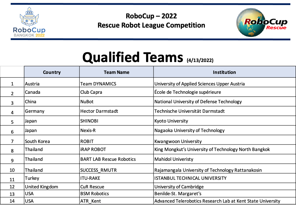Select ISTANBUL TECHNICAL UNIVERSITY cell
The height and width of the screenshot is (205, 296).
[224, 178]
